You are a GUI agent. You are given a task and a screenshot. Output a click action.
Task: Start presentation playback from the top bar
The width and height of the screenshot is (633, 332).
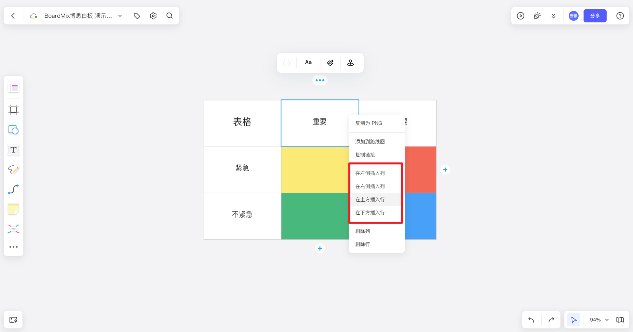(x=521, y=15)
